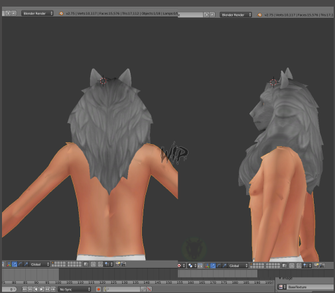Play the animation in reverse
Image resolution: width=335 pixels, height=293 pixels.
pyautogui.click(x=36, y=289)
